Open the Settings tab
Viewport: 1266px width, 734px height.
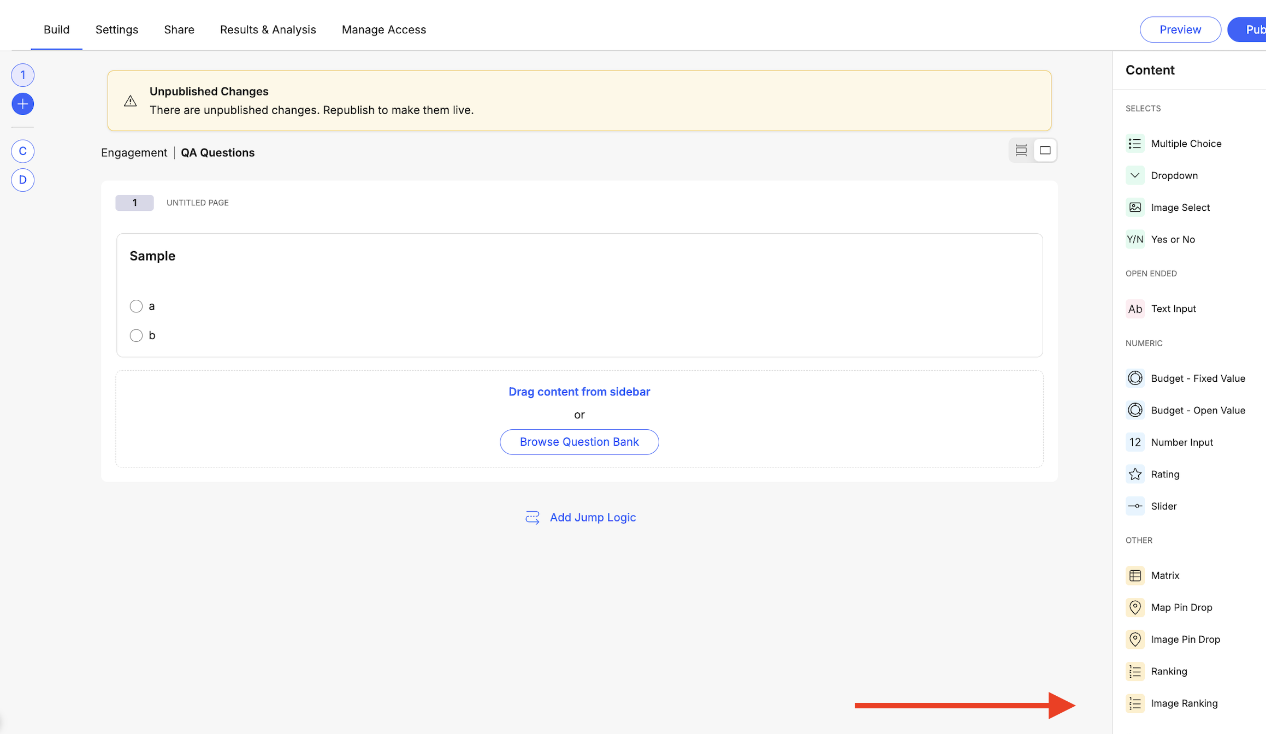[x=117, y=29]
